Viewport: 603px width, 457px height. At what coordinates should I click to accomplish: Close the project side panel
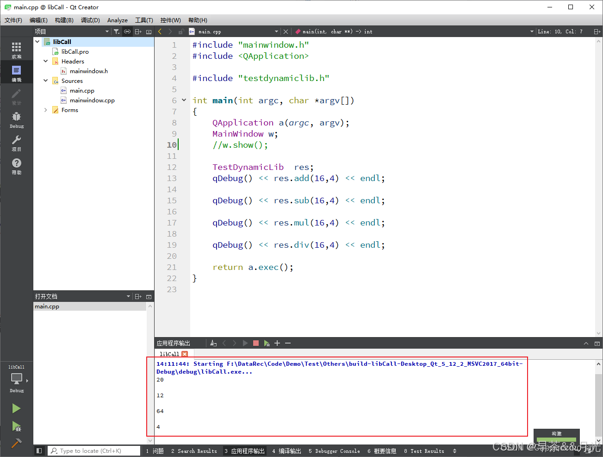(x=149, y=31)
